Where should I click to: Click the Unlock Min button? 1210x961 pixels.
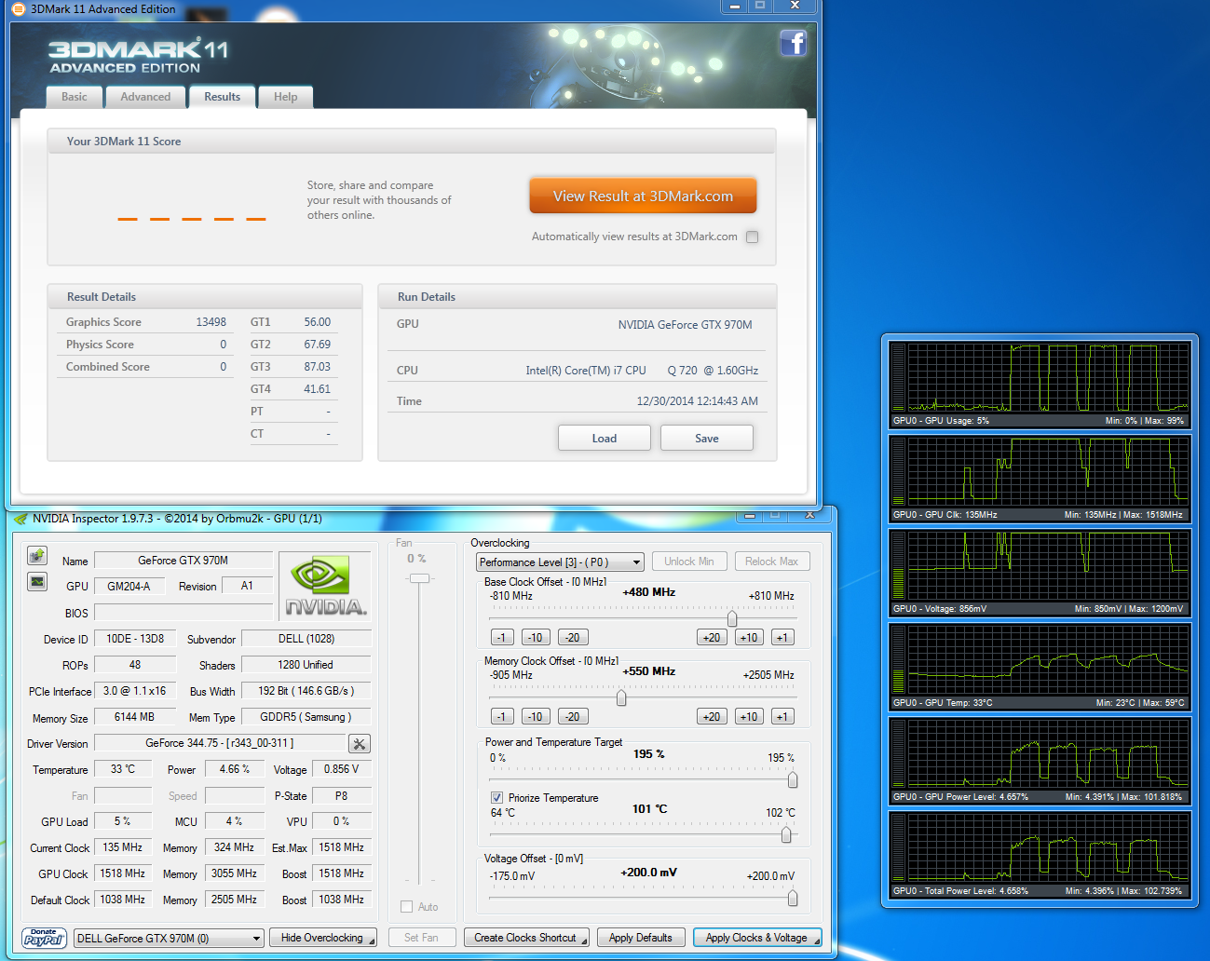point(689,562)
